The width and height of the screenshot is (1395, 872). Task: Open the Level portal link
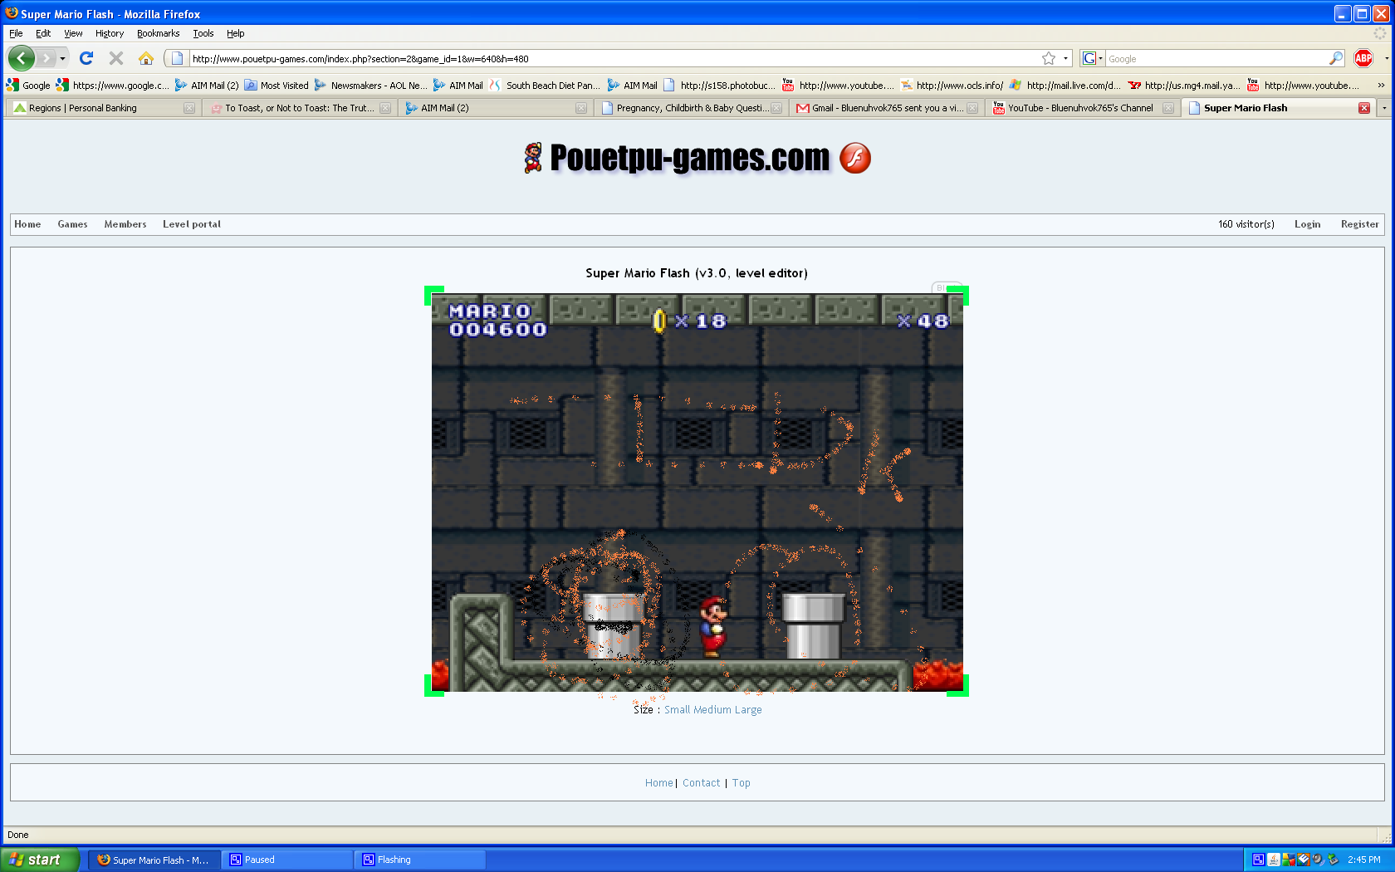click(192, 224)
